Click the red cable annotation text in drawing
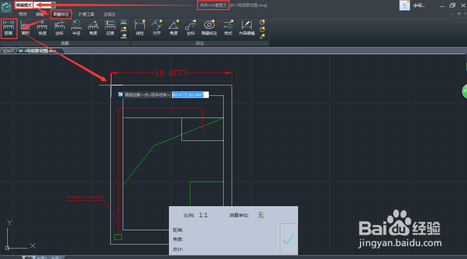Screen dimensions: 467x259 tap(84, 197)
